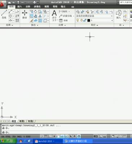The image size is (132, 144).
Task: Select the Move (移动) modify tool
Action: [25, 14]
